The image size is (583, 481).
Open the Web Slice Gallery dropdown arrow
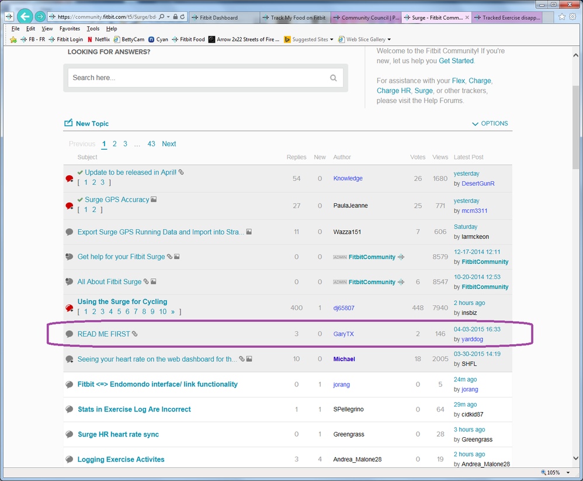(x=389, y=39)
